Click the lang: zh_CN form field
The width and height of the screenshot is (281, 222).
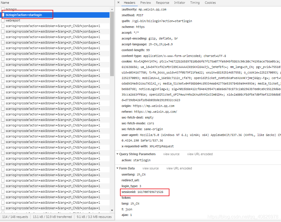(x=130, y=203)
